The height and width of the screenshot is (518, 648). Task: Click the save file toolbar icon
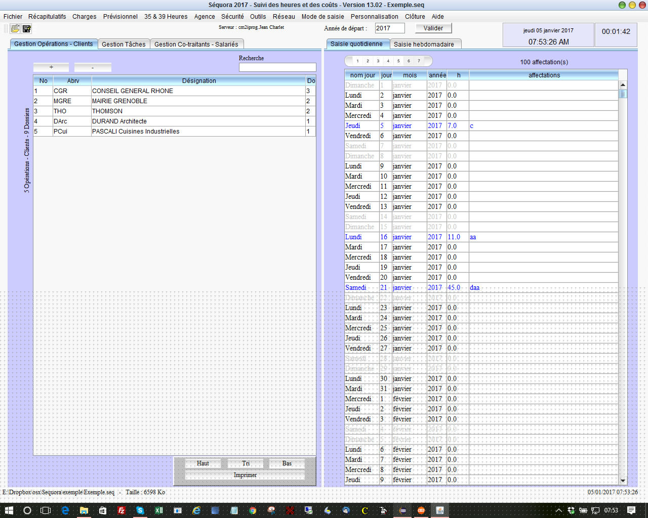[27, 29]
